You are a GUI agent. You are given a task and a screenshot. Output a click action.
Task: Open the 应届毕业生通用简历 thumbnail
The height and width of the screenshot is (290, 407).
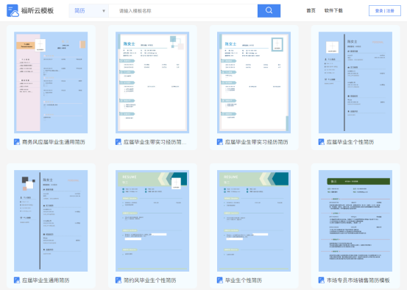click(51, 221)
